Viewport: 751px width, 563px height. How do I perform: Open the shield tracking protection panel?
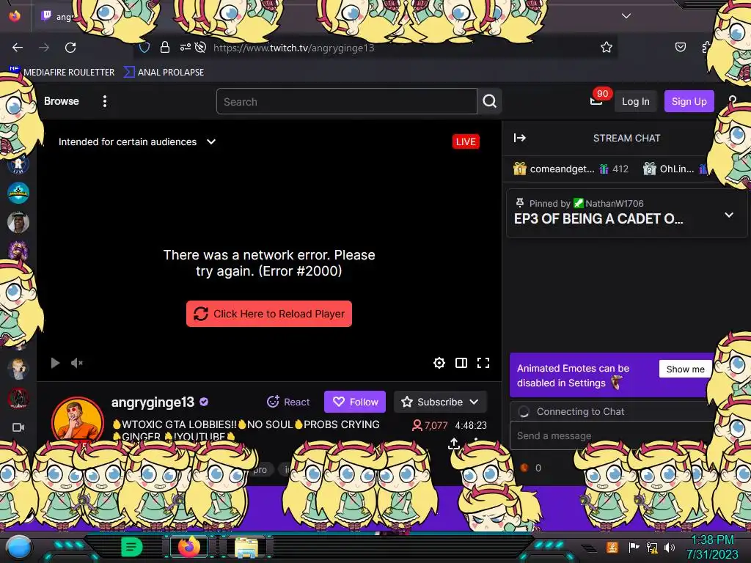pos(144,48)
